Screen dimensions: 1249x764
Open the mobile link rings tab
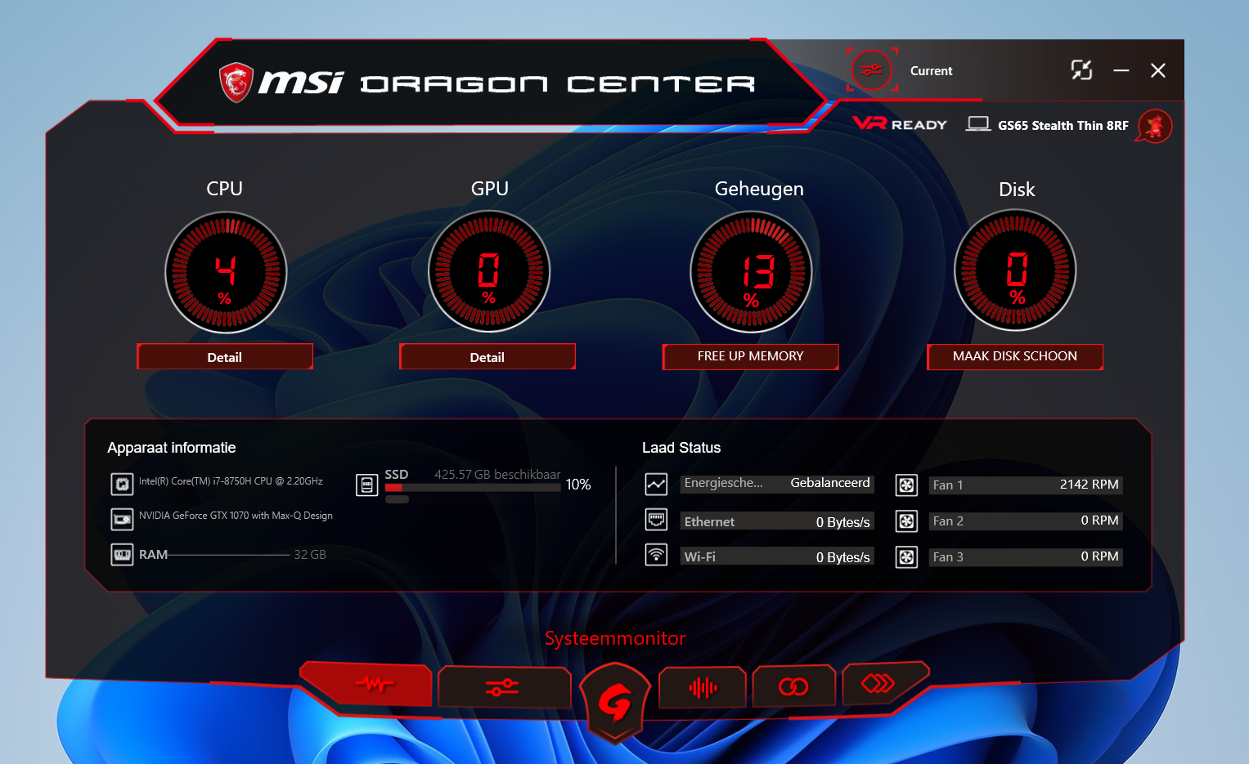point(793,687)
